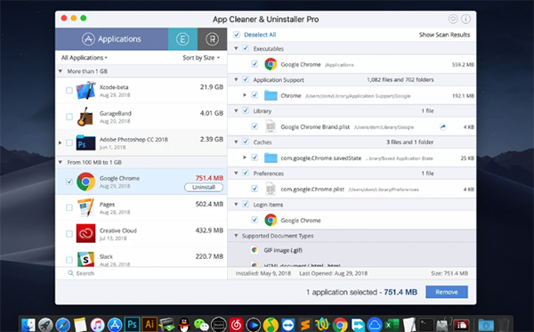
Task: Collapse the Executables section
Action: tap(236, 48)
